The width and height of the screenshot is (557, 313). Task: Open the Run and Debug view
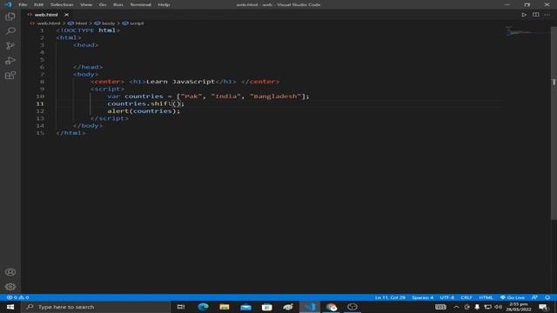tap(10, 60)
